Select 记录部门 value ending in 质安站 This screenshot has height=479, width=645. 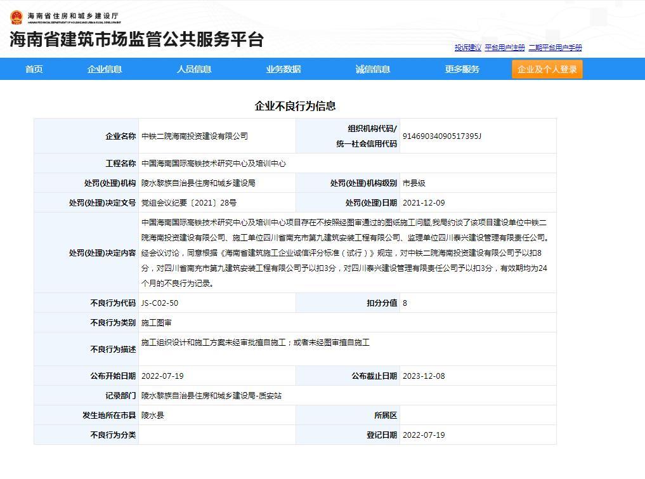[211, 395]
